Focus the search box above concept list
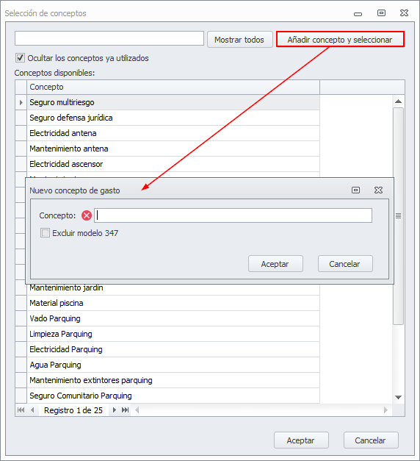The height and width of the screenshot is (461, 420). point(109,38)
